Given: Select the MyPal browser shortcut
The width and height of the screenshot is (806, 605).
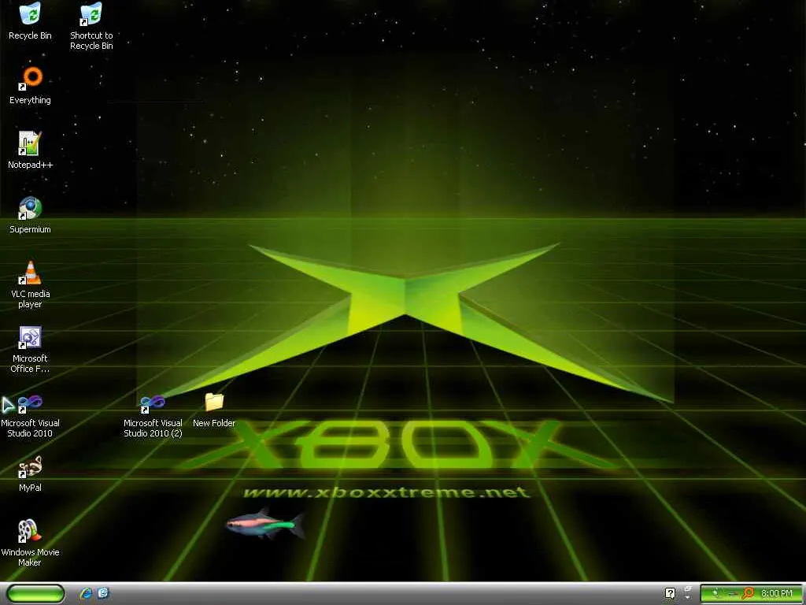Looking at the screenshot, I should [30, 466].
